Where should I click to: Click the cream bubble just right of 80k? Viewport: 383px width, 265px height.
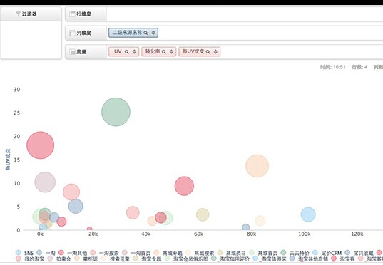(260, 221)
